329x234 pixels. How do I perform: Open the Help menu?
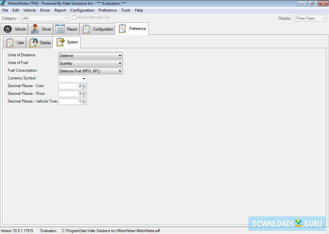(139, 10)
